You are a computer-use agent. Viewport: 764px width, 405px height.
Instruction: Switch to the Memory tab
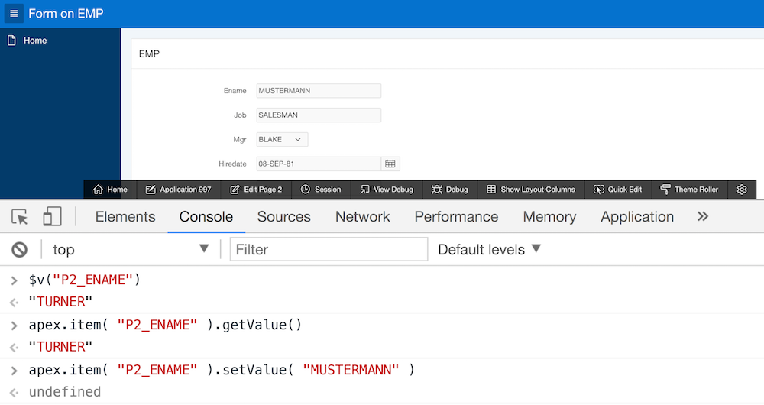coord(549,216)
